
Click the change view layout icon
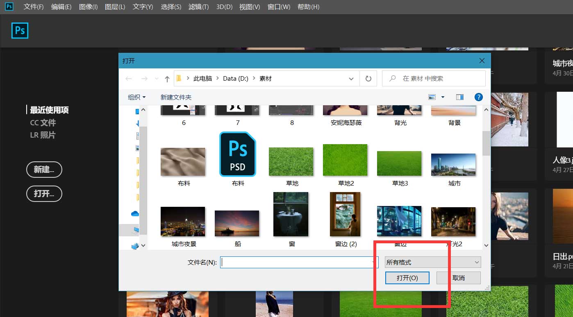(x=432, y=97)
